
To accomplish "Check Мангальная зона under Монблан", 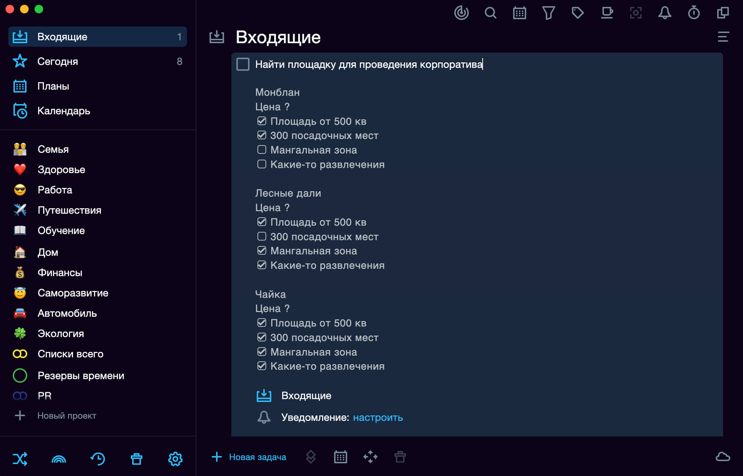I will point(262,149).
